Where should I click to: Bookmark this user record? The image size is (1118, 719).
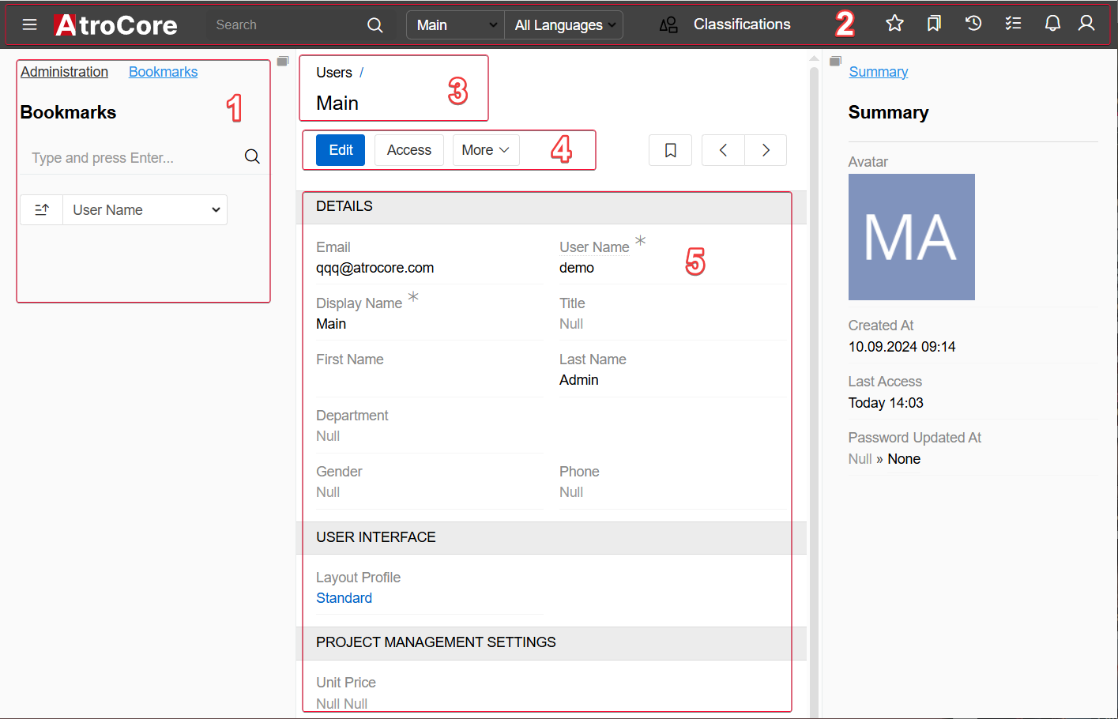(x=670, y=150)
